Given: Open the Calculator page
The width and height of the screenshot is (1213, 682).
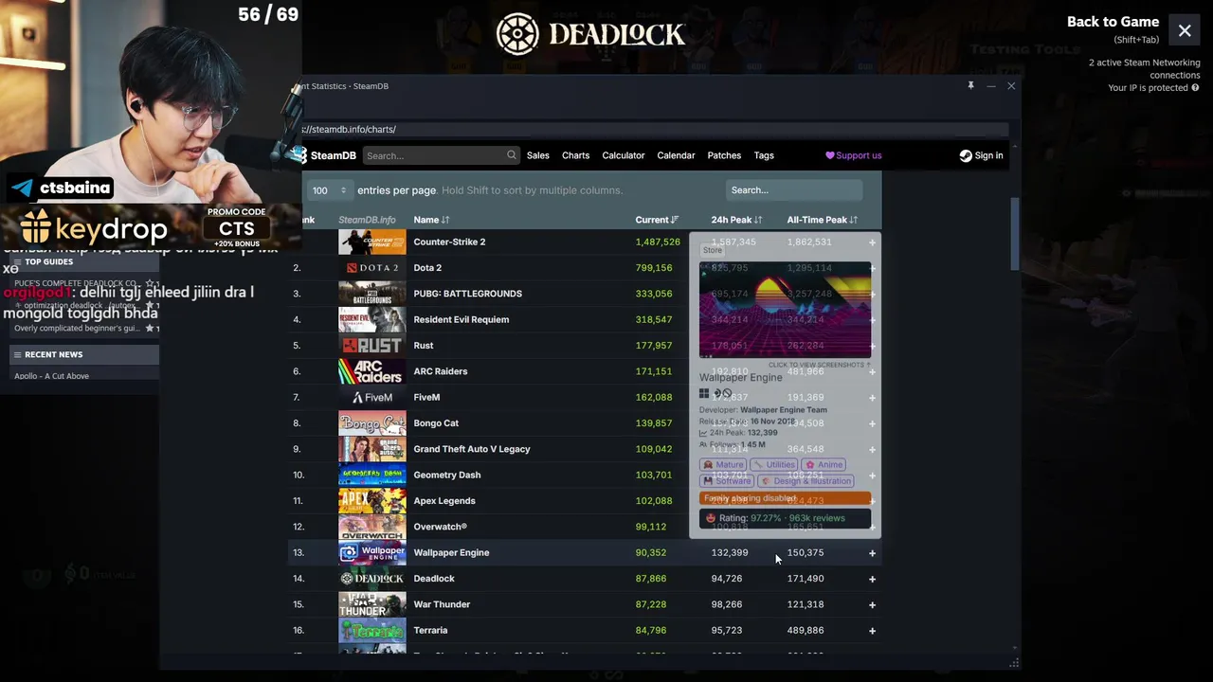Looking at the screenshot, I should pos(624,155).
